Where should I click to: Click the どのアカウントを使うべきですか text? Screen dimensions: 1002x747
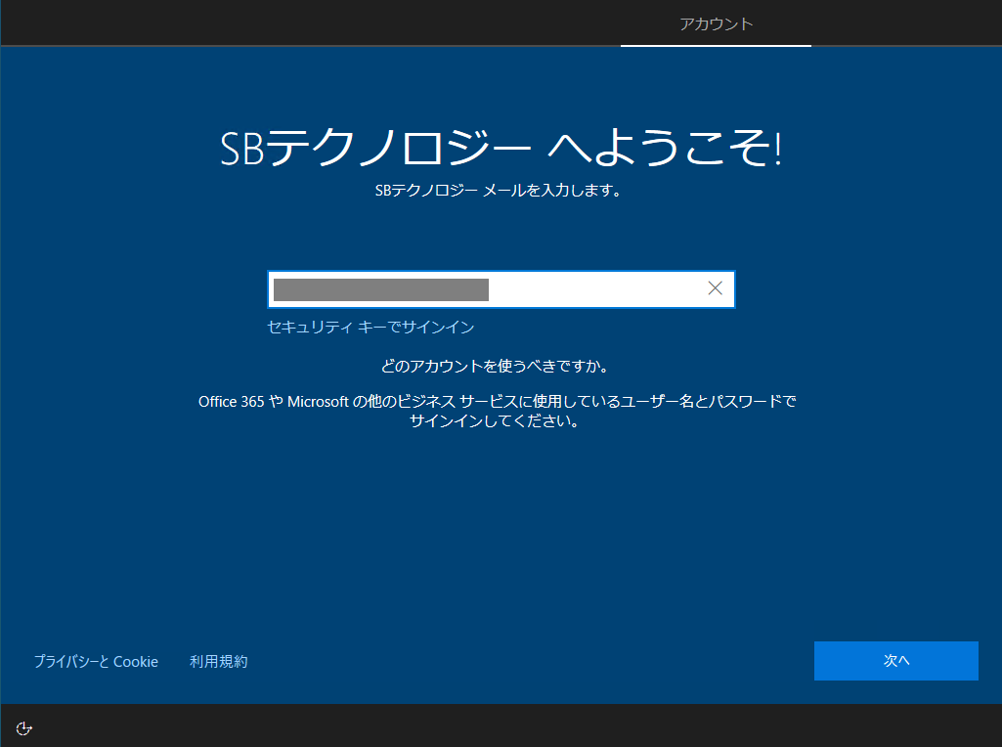point(495,366)
